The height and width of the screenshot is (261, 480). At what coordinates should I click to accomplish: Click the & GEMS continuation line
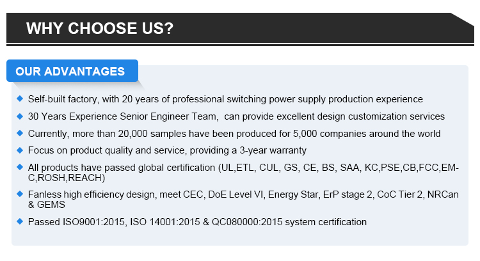click(47, 205)
